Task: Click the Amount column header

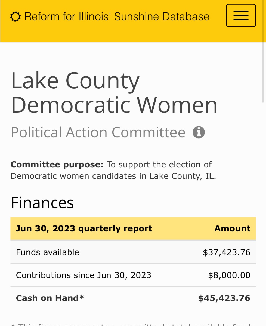Action: coord(233,228)
